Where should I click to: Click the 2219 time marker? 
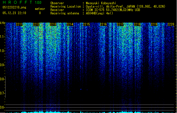coord(154,24)
